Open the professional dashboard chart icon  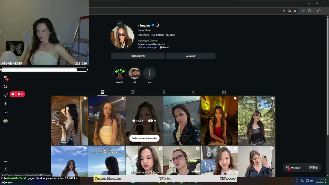click(x=6, y=113)
